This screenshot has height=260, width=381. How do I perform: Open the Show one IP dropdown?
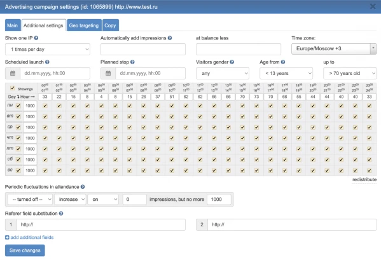coord(48,50)
